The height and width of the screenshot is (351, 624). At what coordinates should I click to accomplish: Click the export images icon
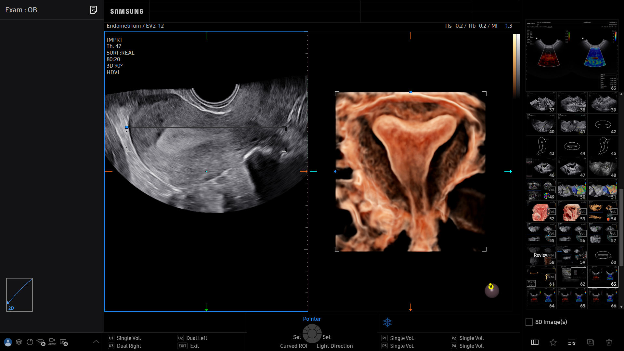[x=591, y=342]
